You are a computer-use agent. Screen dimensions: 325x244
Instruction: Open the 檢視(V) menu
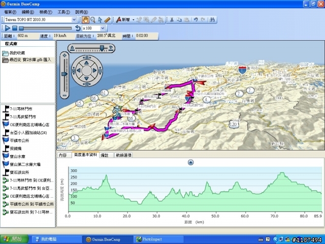46,12
